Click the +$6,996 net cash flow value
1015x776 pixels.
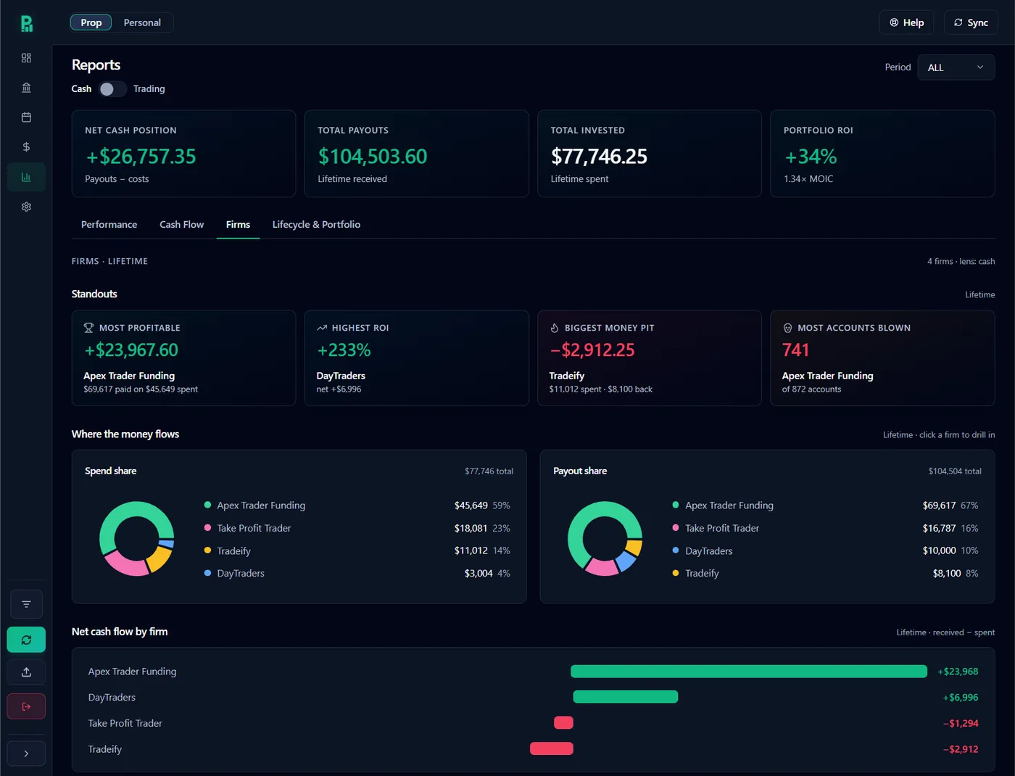tap(961, 698)
